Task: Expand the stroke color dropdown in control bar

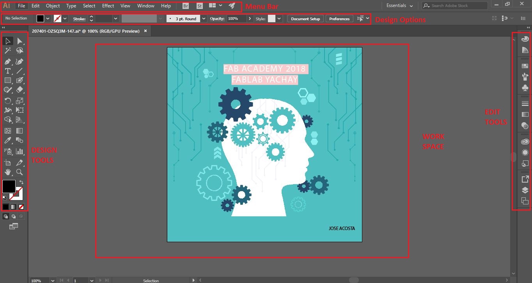Action: tap(65, 19)
